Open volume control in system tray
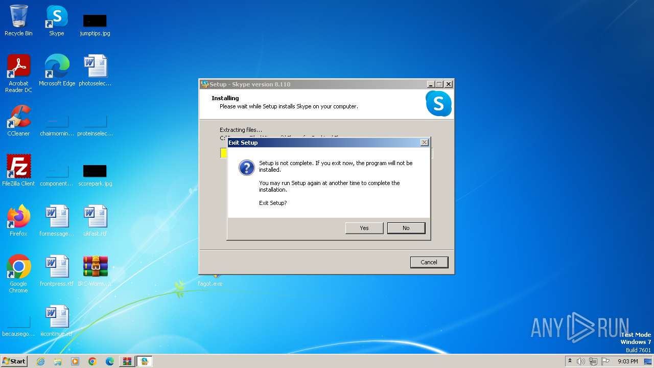The height and width of the screenshot is (368, 654). (x=581, y=361)
